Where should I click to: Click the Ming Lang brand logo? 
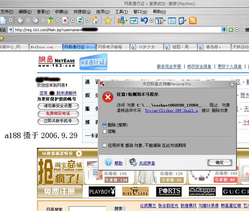tap(135, 192)
